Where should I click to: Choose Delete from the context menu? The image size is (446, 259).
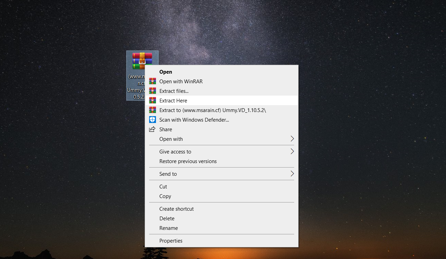point(222,219)
